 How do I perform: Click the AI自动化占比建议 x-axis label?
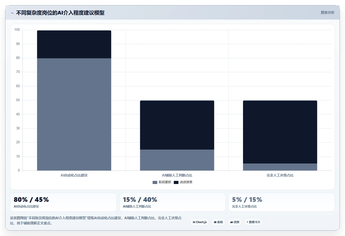pos(74,175)
